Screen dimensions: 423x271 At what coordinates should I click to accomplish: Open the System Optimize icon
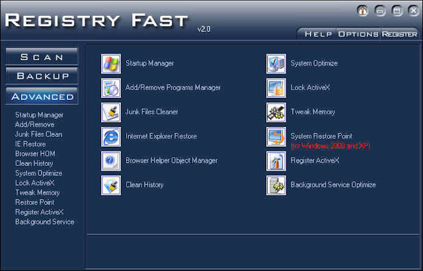pos(276,63)
